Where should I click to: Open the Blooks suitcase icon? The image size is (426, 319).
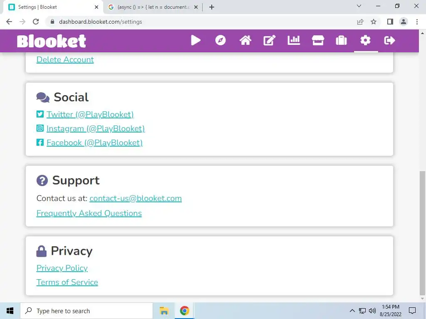(x=341, y=40)
